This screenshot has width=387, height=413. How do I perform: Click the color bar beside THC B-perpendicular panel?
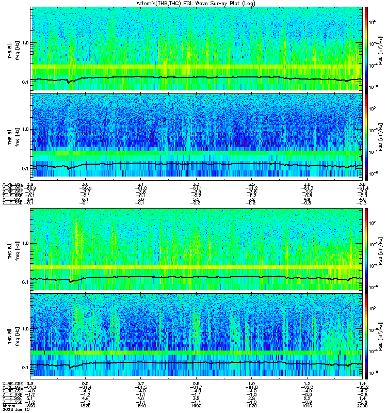click(x=366, y=250)
